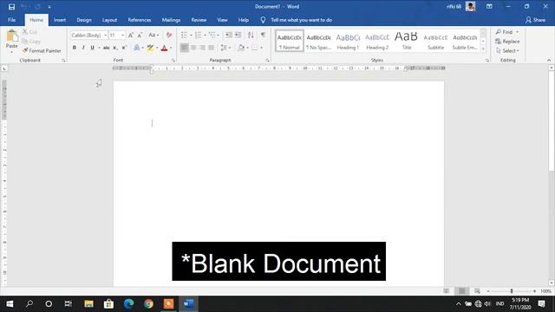Toggle Bold formatting
This screenshot has height=312, width=555.
(75, 48)
